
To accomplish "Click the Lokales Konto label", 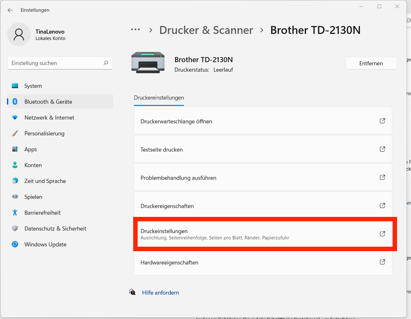I will click(50, 38).
